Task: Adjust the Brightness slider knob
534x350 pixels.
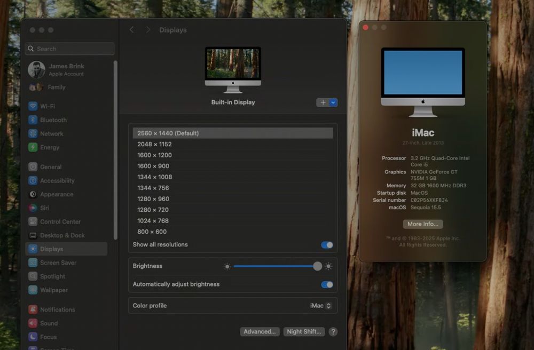Action: pos(317,266)
